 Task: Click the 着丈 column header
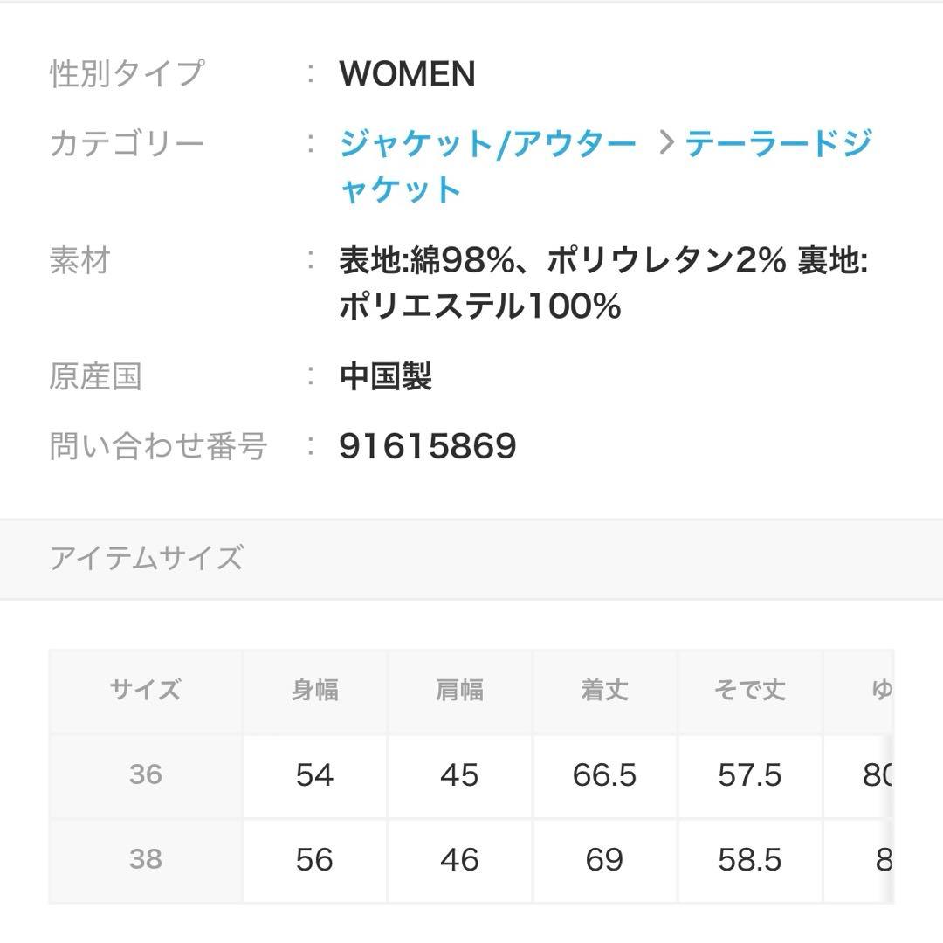point(604,690)
